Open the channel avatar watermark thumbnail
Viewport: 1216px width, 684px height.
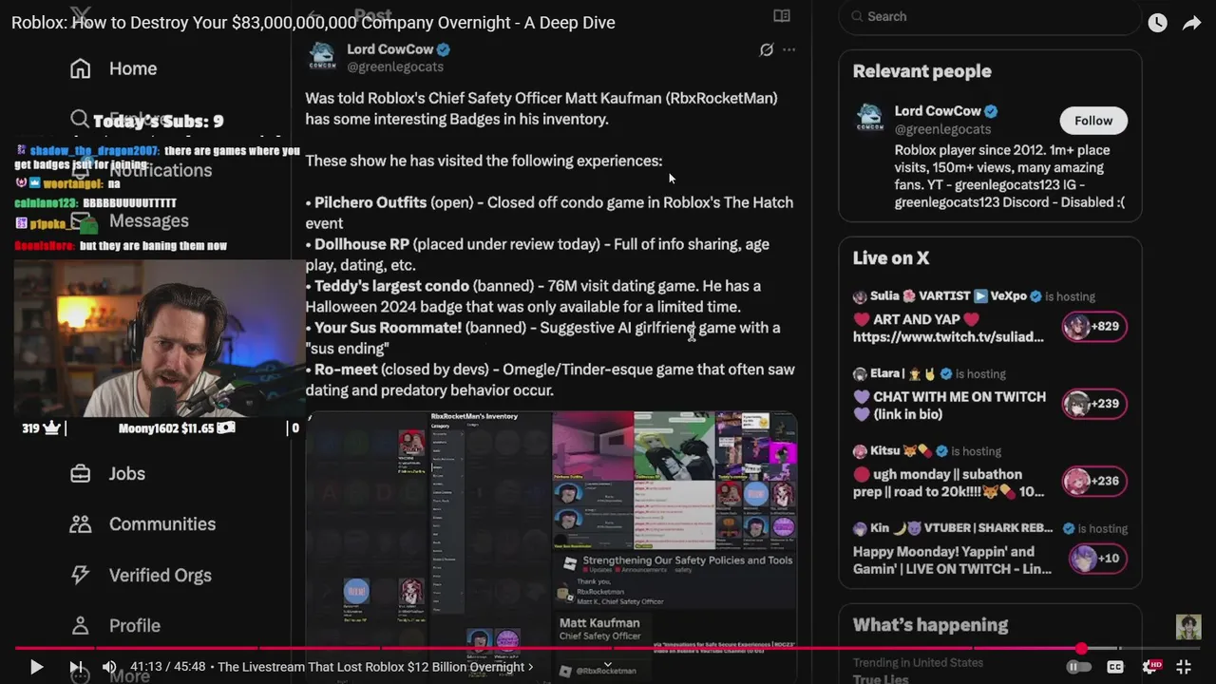pos(1188,627)
